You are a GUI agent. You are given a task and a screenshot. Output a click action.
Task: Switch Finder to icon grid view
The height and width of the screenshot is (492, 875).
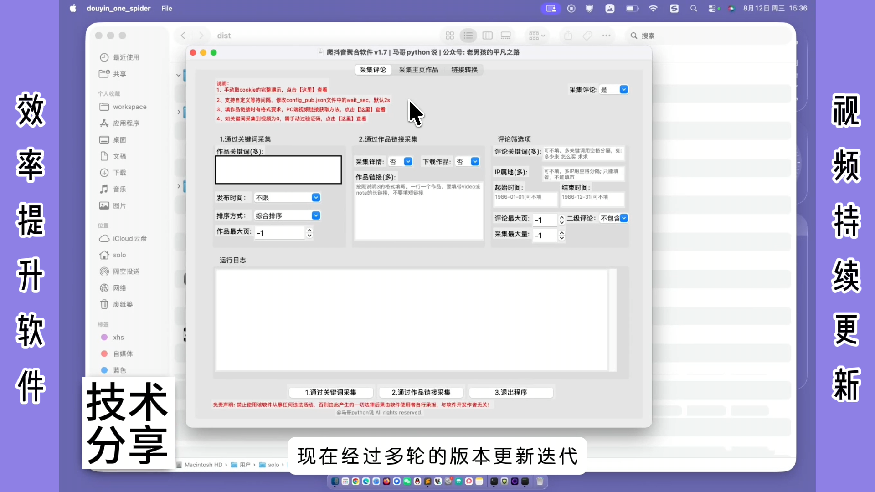click(450, 36)
